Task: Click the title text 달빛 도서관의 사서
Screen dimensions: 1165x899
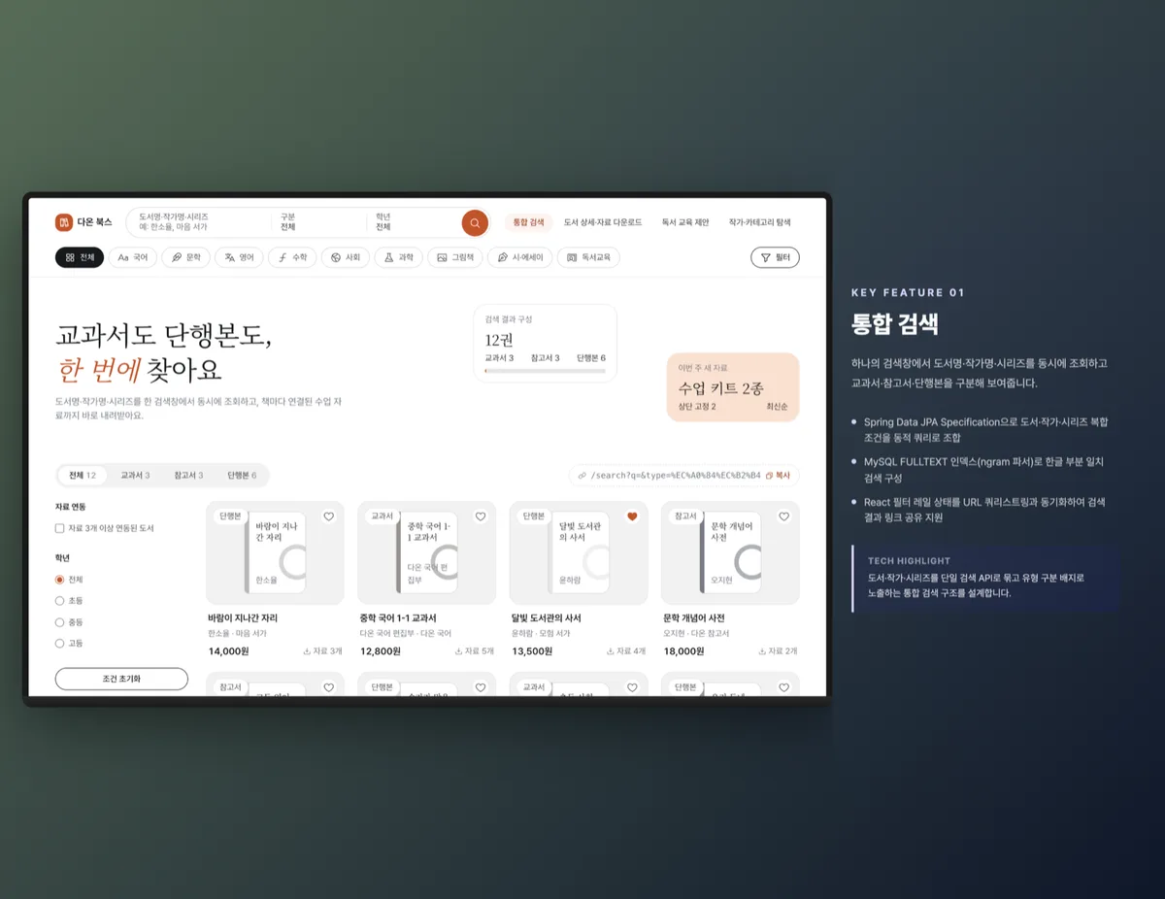Action: (547, 618)
